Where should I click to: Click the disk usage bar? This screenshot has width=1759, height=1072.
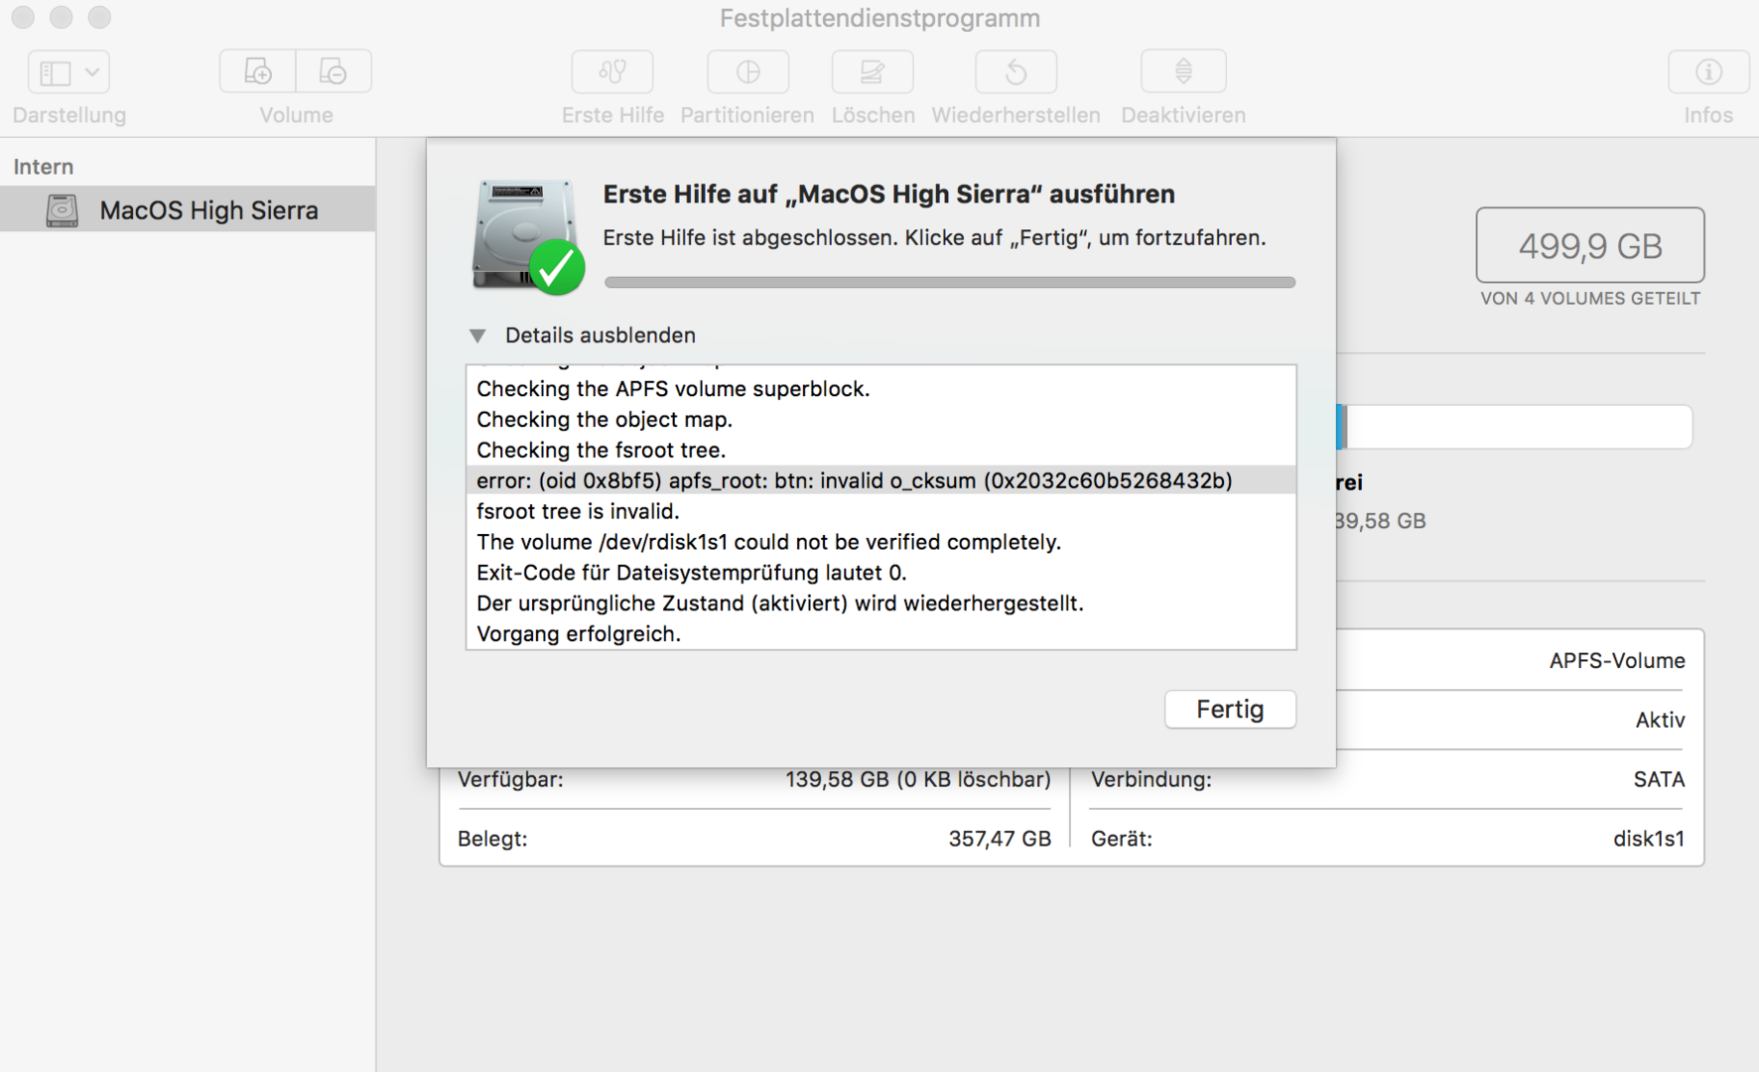[1515, 427]
